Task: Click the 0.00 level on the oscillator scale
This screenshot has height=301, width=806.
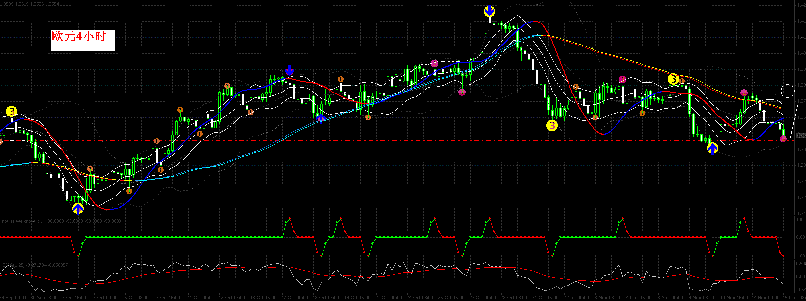Action: click(800, 237)
